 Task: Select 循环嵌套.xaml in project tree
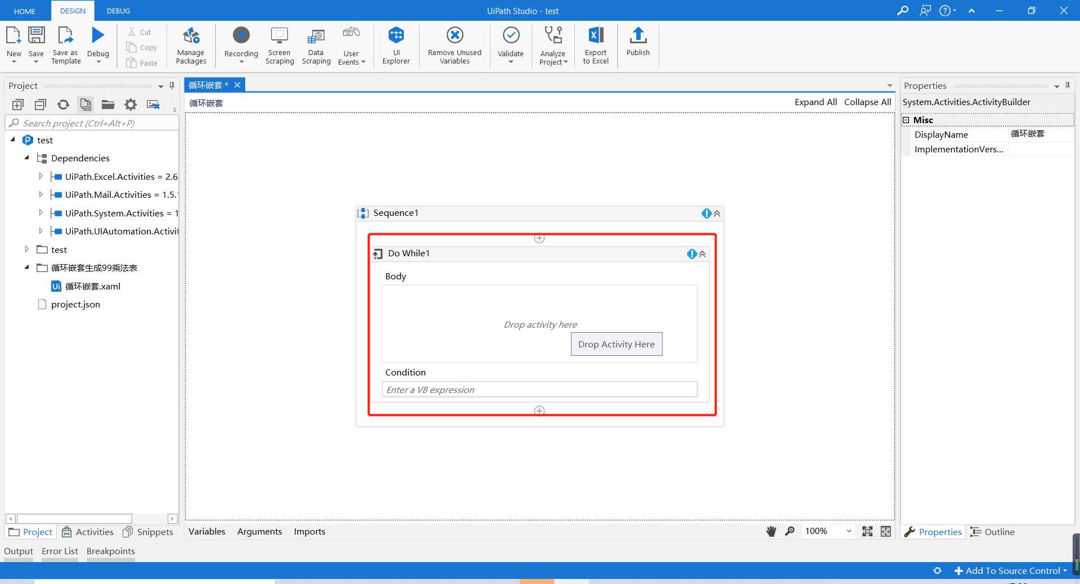pos(85,286)
